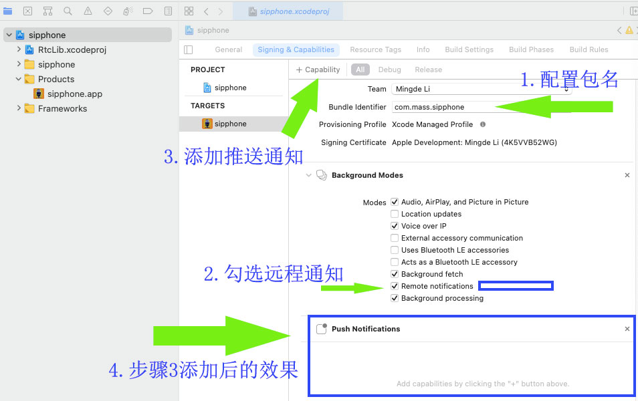The width and height of the screenshot is (638, 401).
Task: Click the Bundle Identifier field
Action: pos(482,107)
